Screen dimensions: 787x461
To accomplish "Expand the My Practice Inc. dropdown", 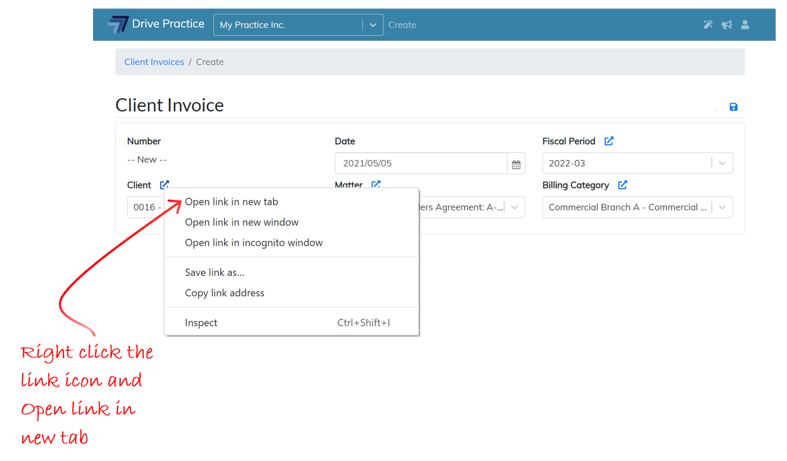I will pos(373,25).
